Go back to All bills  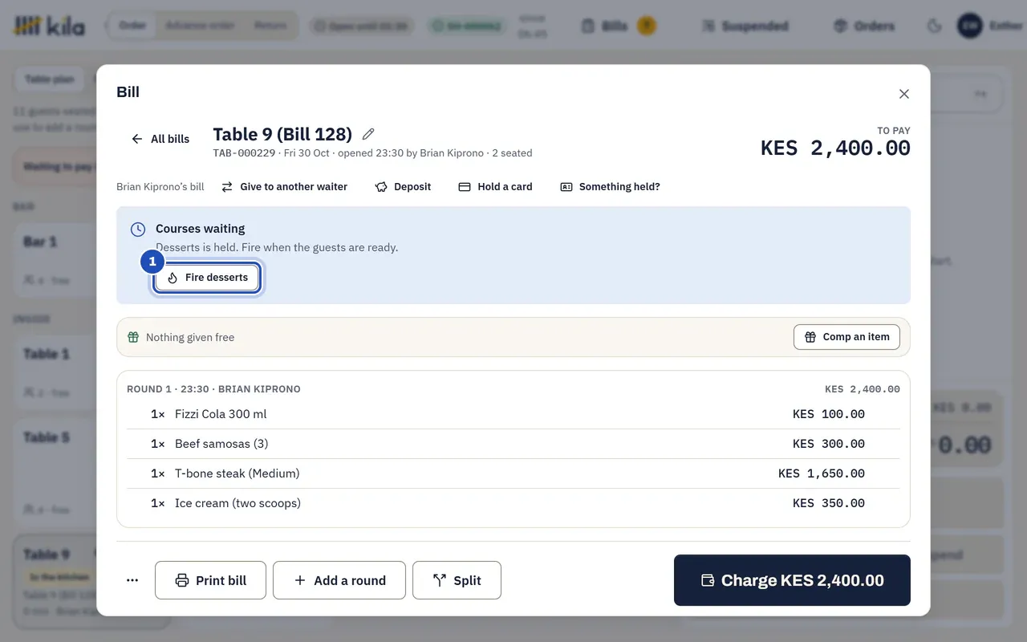(160, 139)
